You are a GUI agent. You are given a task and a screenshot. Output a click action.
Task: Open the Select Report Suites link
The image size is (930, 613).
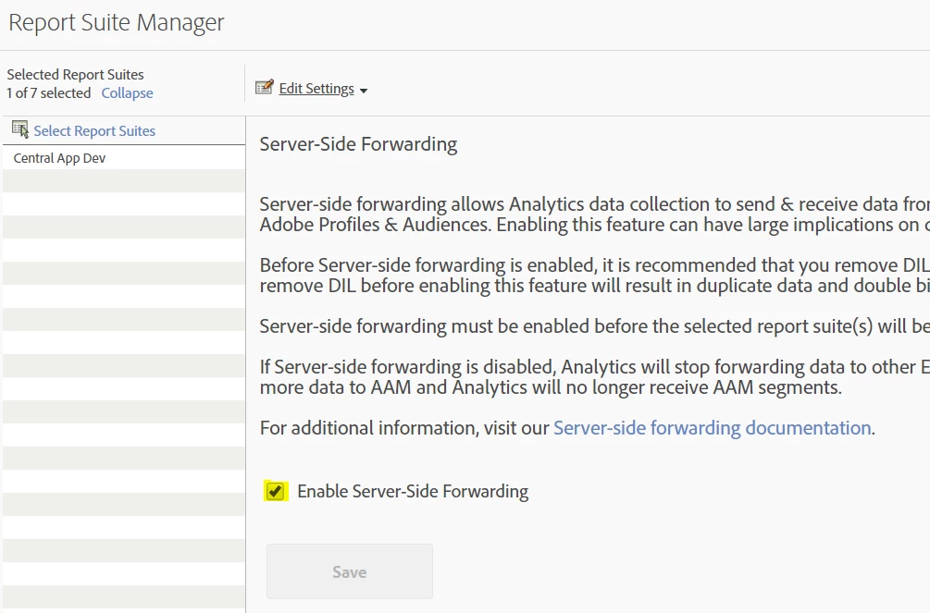tap(94, 131)
